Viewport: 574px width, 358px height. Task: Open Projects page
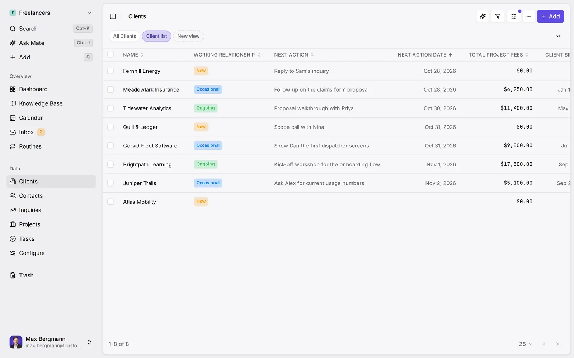point(51,224)
